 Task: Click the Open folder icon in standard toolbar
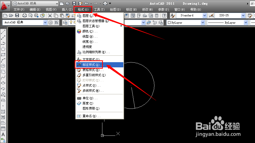tap(11, 16)
